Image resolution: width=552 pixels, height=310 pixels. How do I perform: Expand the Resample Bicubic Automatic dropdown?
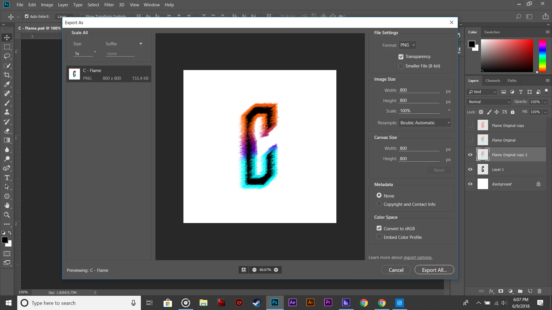click(x=425, y=123)
